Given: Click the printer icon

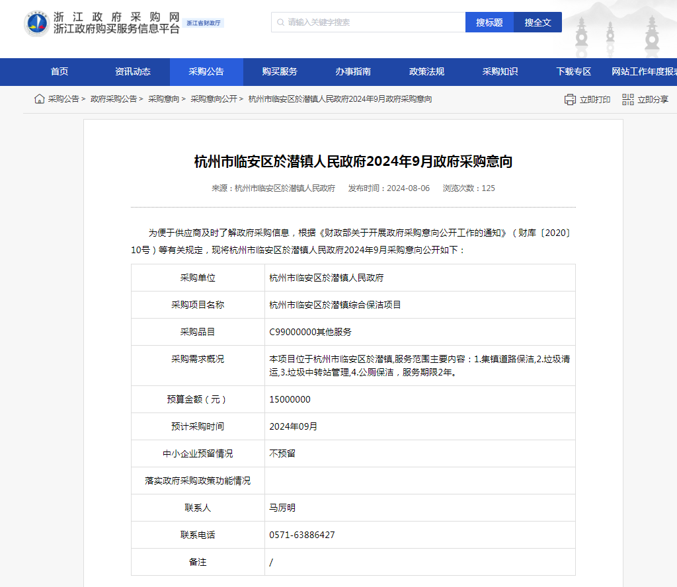Looking at the screenshot, I should pyautogui.click(x=570, y=100).
